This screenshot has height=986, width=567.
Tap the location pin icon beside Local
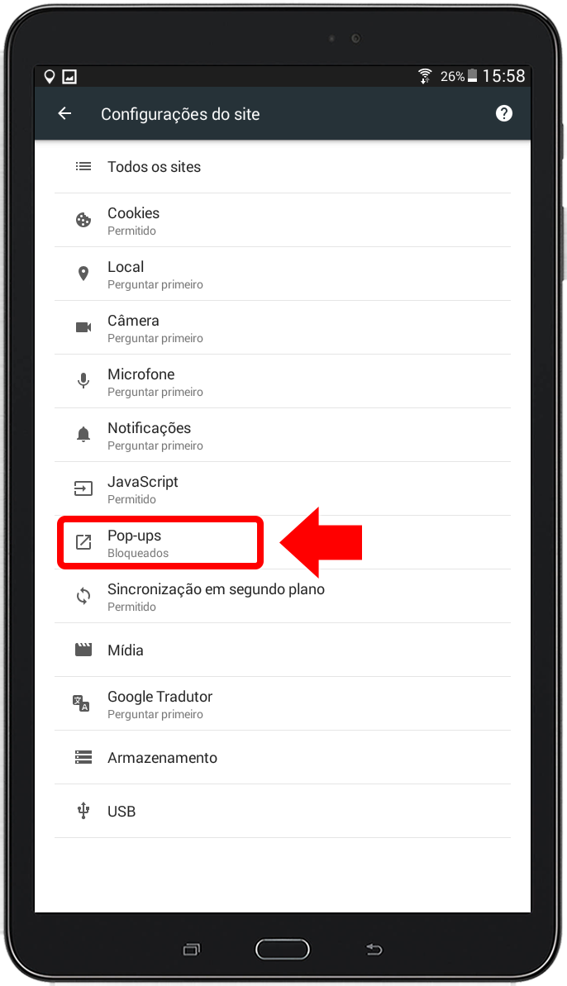[x=83, y=274]
